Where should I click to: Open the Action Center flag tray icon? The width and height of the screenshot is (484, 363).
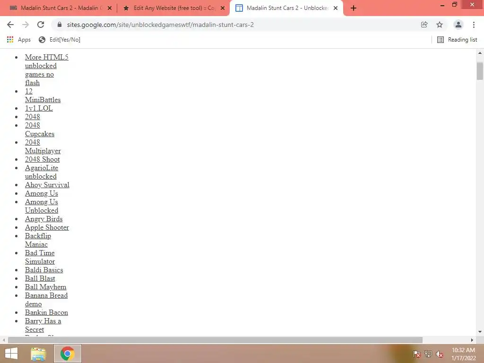417,354
